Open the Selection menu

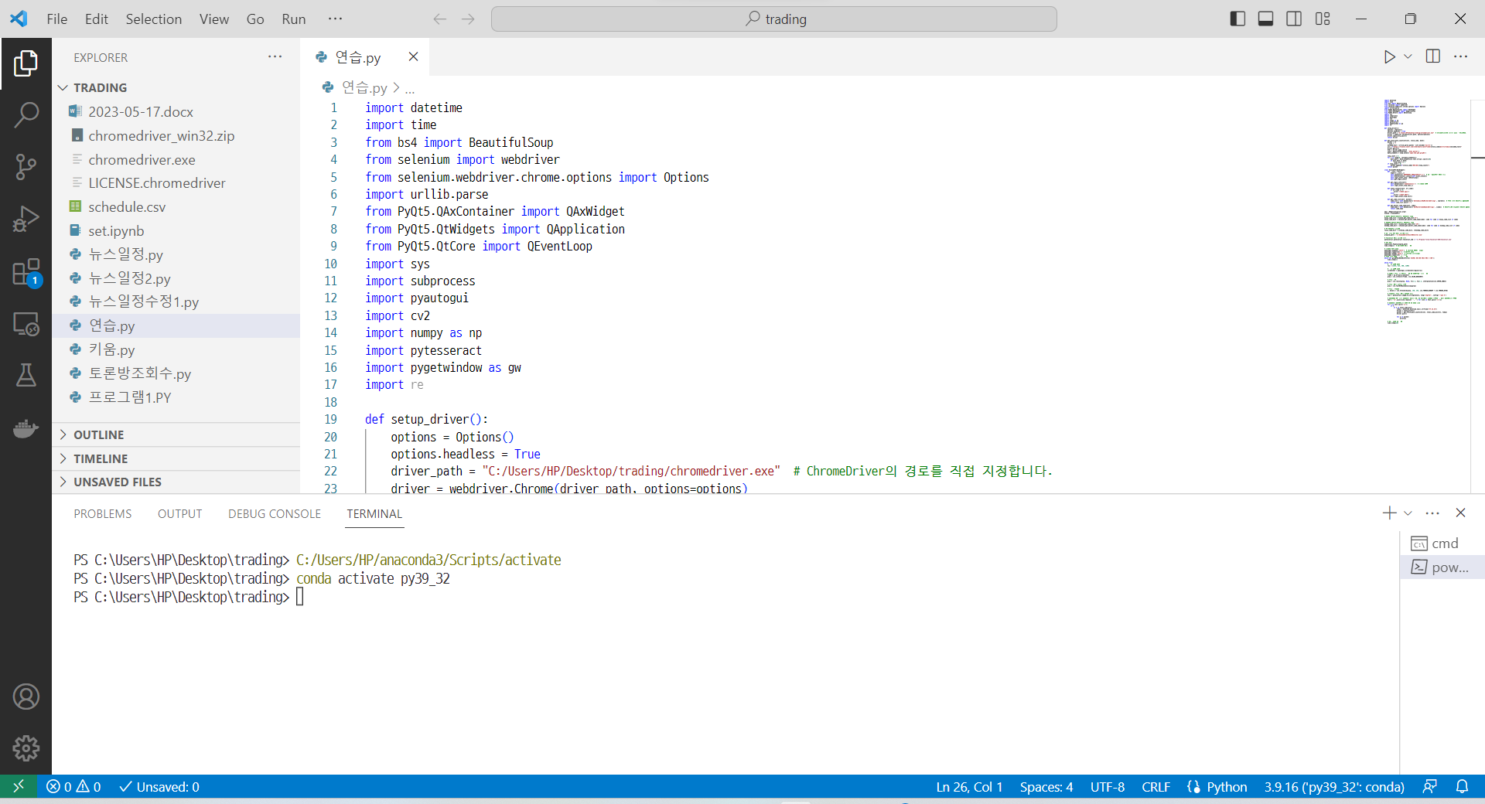pos(153,19)
